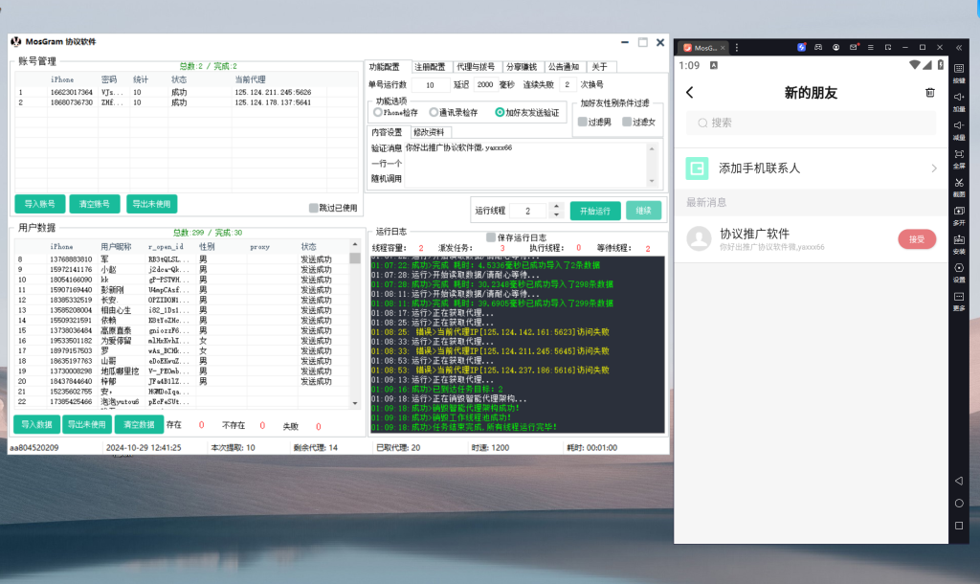Tap the back arrow beside 新的朋友
The height and width of the screenshot is (584, 980).
[690, 93]
